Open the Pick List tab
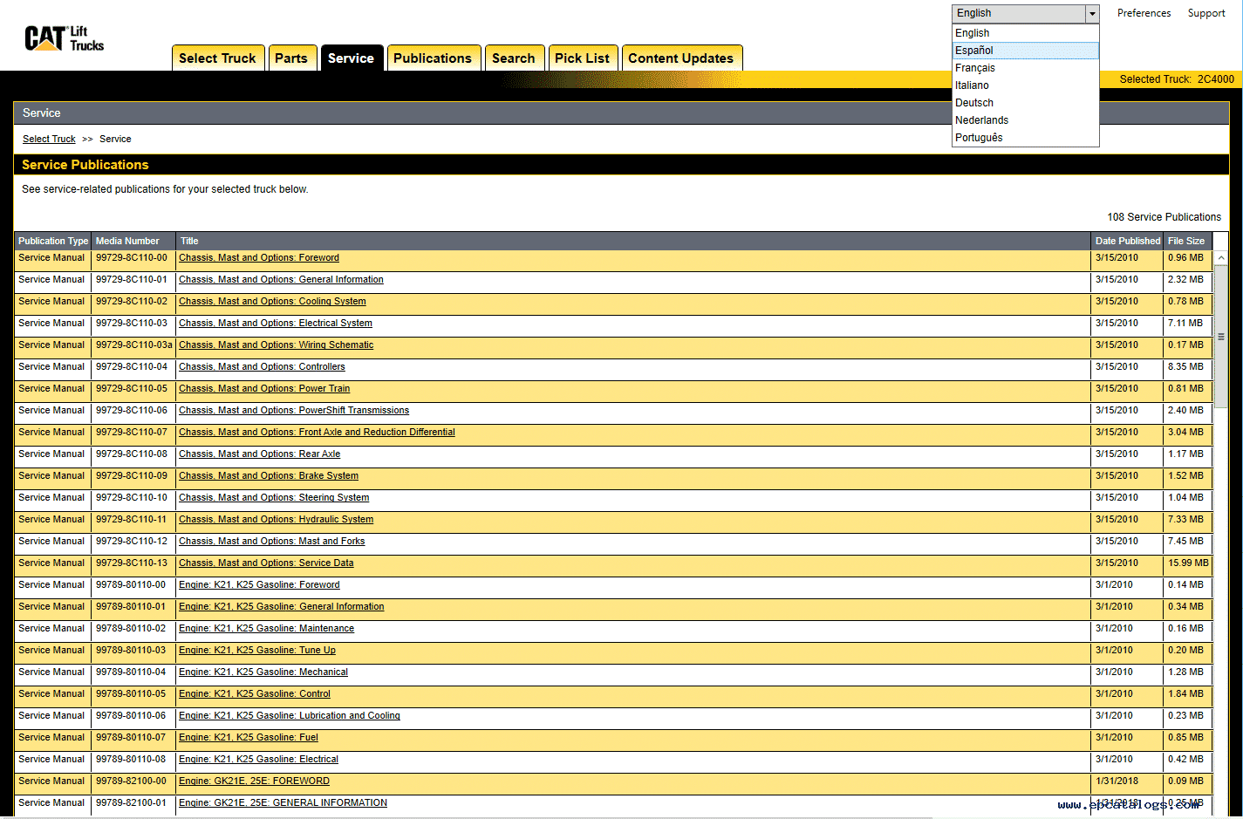 click(583, 58)
